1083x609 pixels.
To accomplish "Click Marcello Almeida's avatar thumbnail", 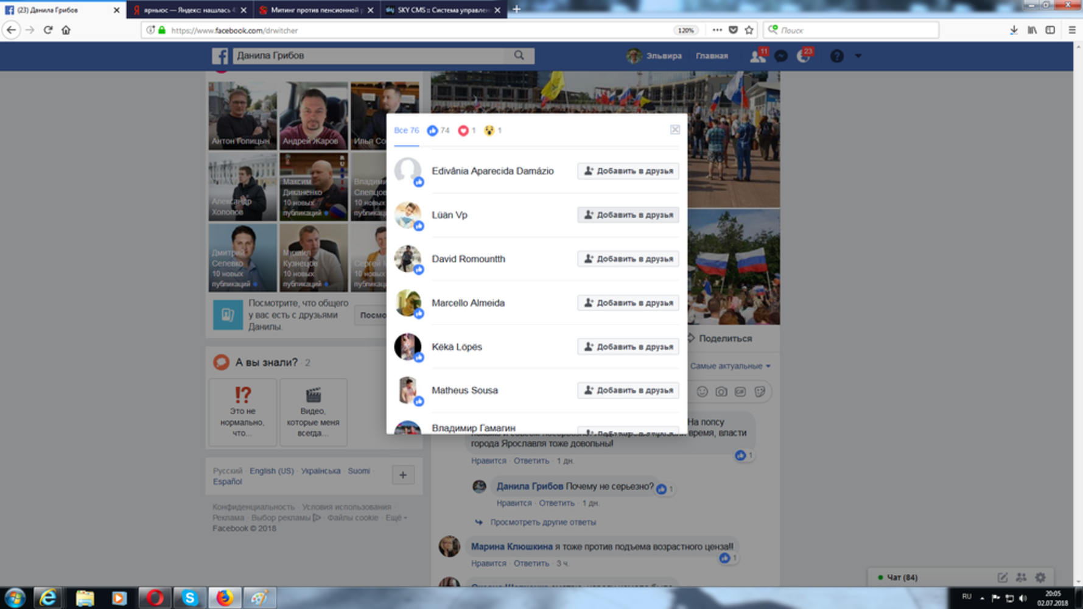I will 408,303.
